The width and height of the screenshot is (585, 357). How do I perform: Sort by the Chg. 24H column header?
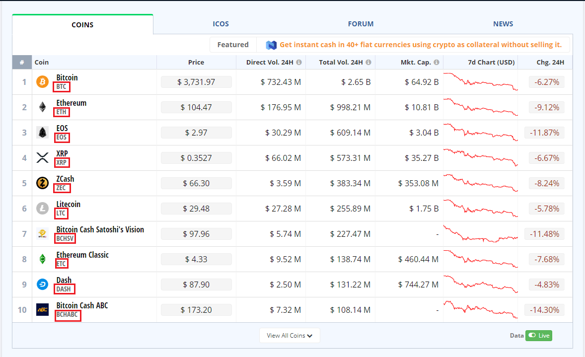(550, 62)
